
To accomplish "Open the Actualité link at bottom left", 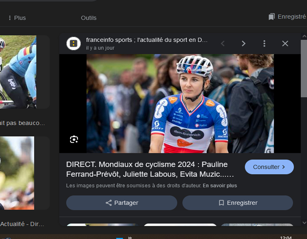I will (22, 224).
